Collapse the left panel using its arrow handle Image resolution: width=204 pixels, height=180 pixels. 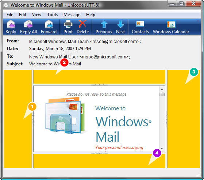tap(32, 119)
